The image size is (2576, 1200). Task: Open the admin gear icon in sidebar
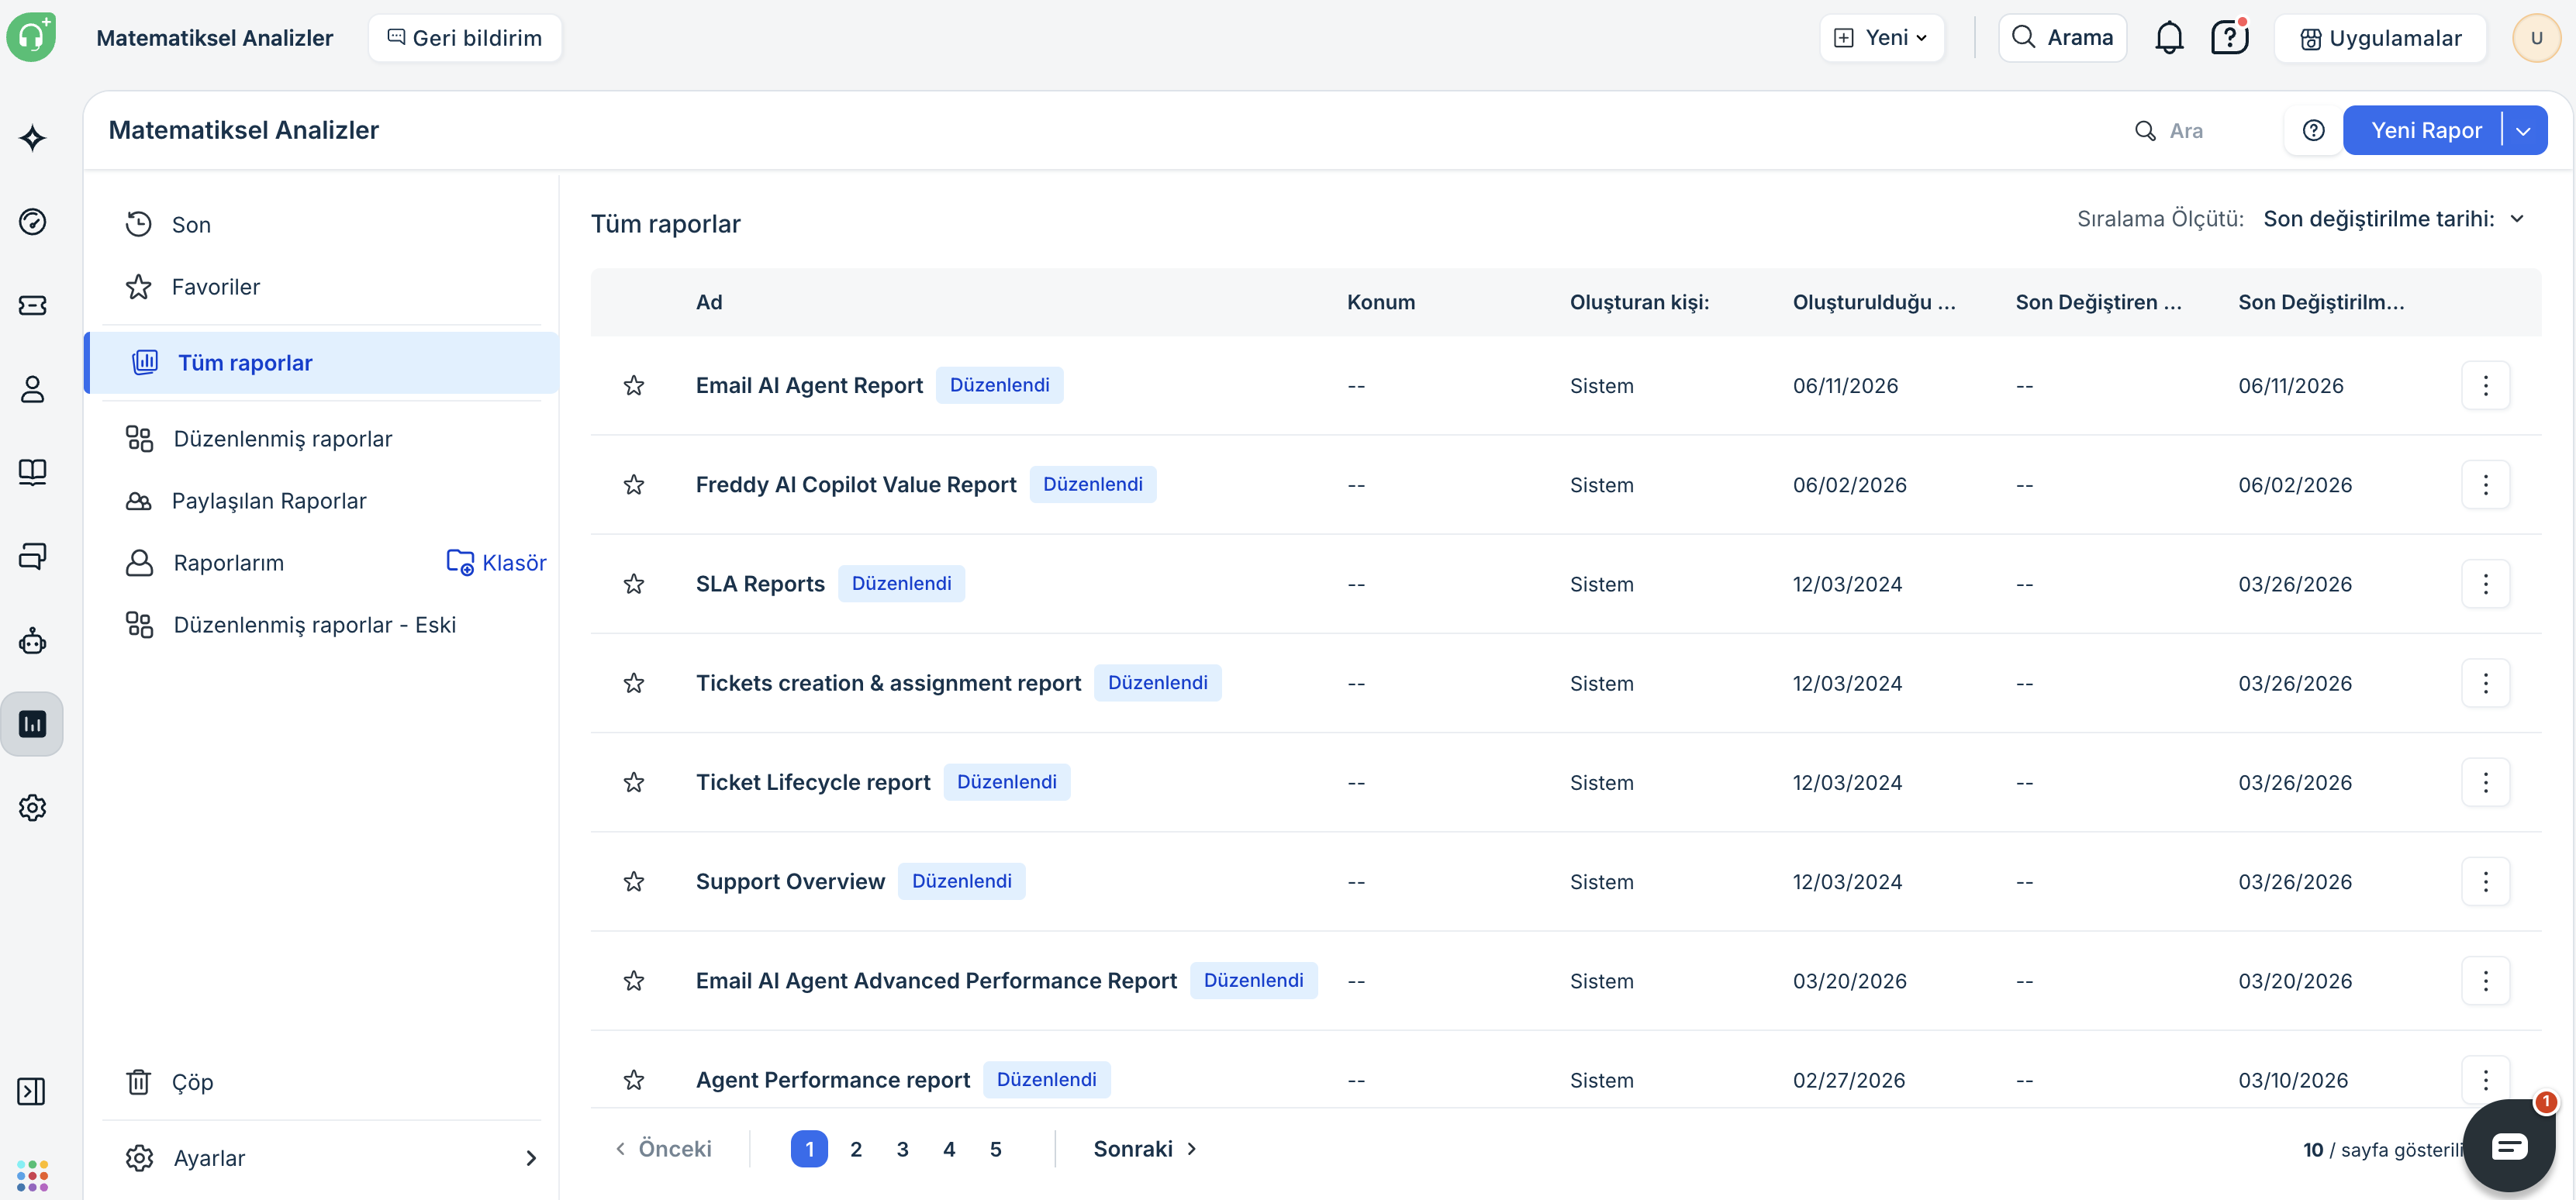(x=32, y=807)
